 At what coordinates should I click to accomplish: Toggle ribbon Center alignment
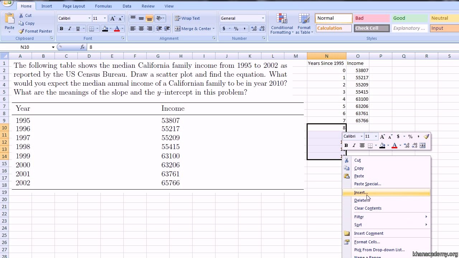(x=141, y=29)
